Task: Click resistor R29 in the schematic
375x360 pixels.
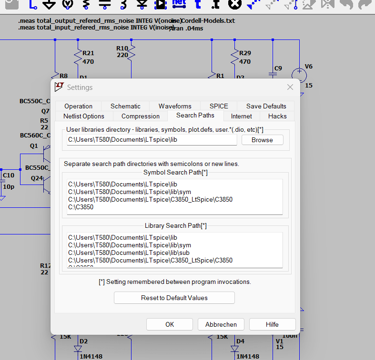Action: [234, 57]
